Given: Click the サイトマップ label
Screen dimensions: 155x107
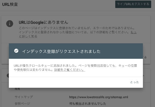Looking at the screenshot, I should (x=24, y=97).
